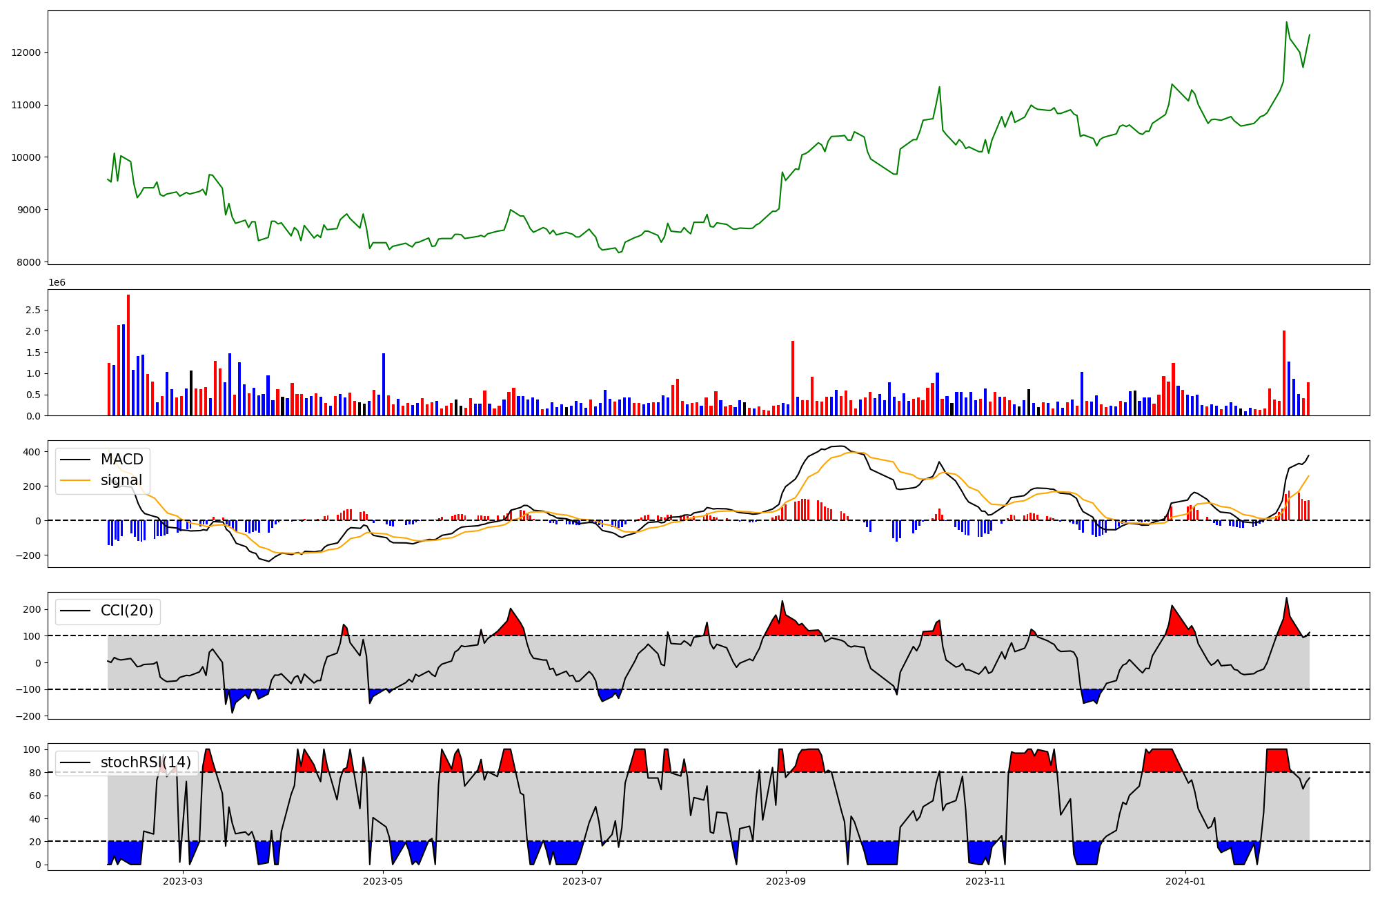Image resolution: width=1380 pixels, height=897 pixels.
Task: Click the 400 tick on MACD axis
Action: [x=32, y=452]
